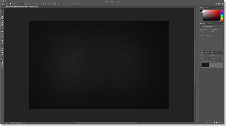Open the layer blend mode dropdown
Screen dimensions: 227x127
[x=205, y=58]
